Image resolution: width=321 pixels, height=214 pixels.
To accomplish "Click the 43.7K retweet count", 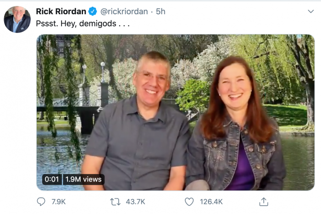I will point(135,202).
